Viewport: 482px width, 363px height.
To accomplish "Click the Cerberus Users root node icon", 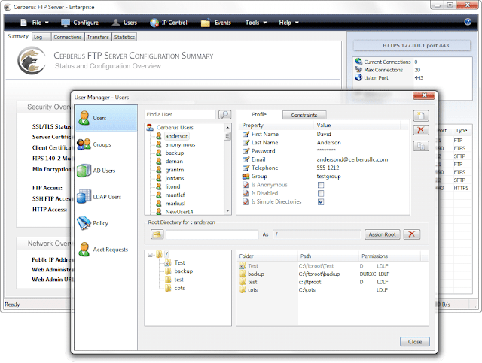I will [x=150, y=127].
